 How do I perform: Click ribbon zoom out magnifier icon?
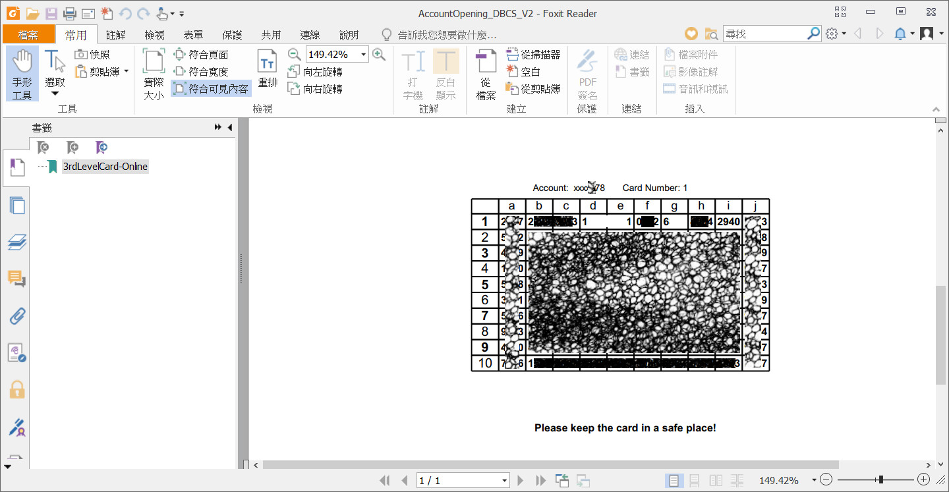click(295, 55)
